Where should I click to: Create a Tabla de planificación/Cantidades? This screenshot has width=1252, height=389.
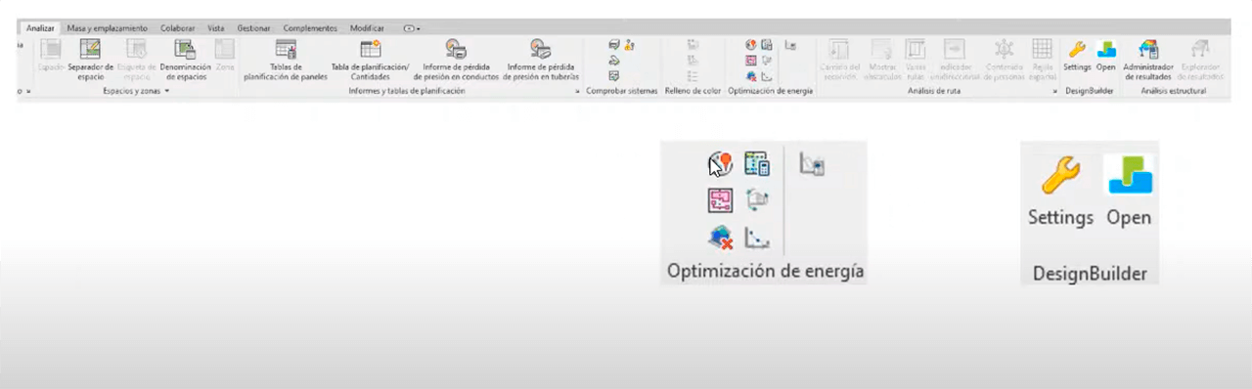pos(370,59)
